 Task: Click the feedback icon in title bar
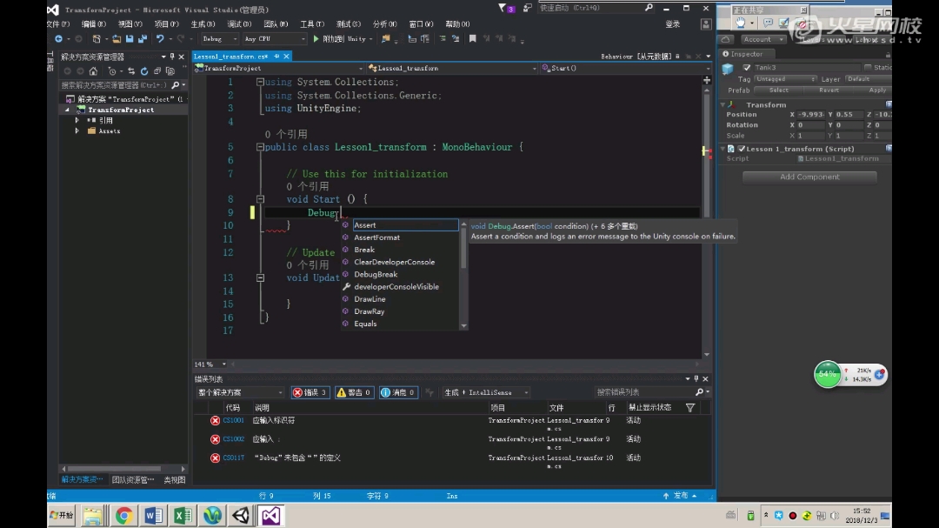(x=527, y=9)
